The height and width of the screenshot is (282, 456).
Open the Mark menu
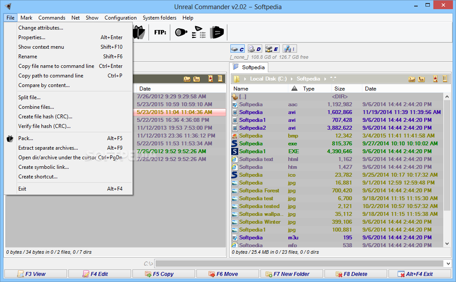26,18
